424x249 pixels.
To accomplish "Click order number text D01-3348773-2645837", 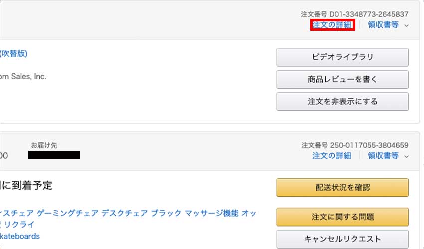I will pos(355,14).
